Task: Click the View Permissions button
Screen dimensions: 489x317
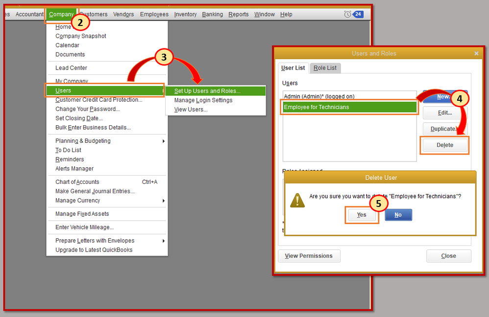Action: pos(309,256)
